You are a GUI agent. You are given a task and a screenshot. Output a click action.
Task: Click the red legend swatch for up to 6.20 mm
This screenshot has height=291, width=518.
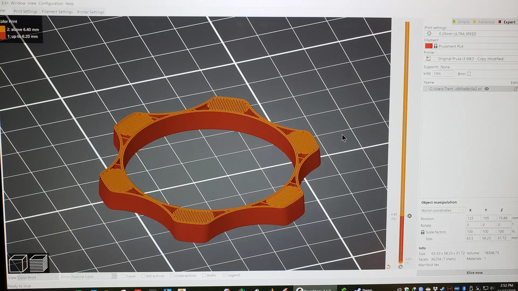(3, 36)
